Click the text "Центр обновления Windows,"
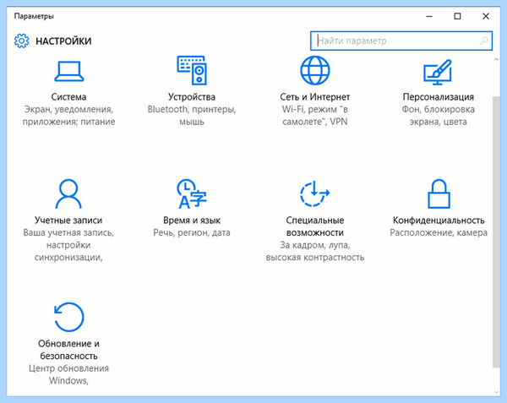This screenshot has width=507, height=403. [68, 374]
